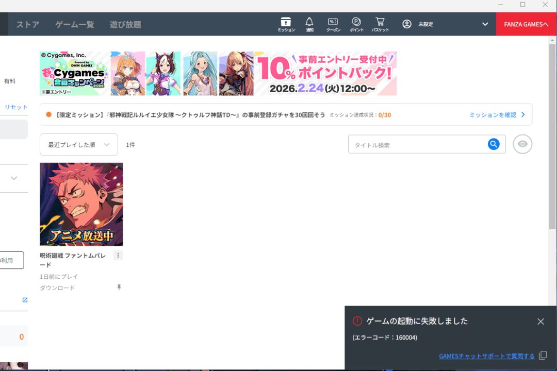Maximize the window
Image resolution: width=557 pixels, height=371 pixels.
[522, 5]
